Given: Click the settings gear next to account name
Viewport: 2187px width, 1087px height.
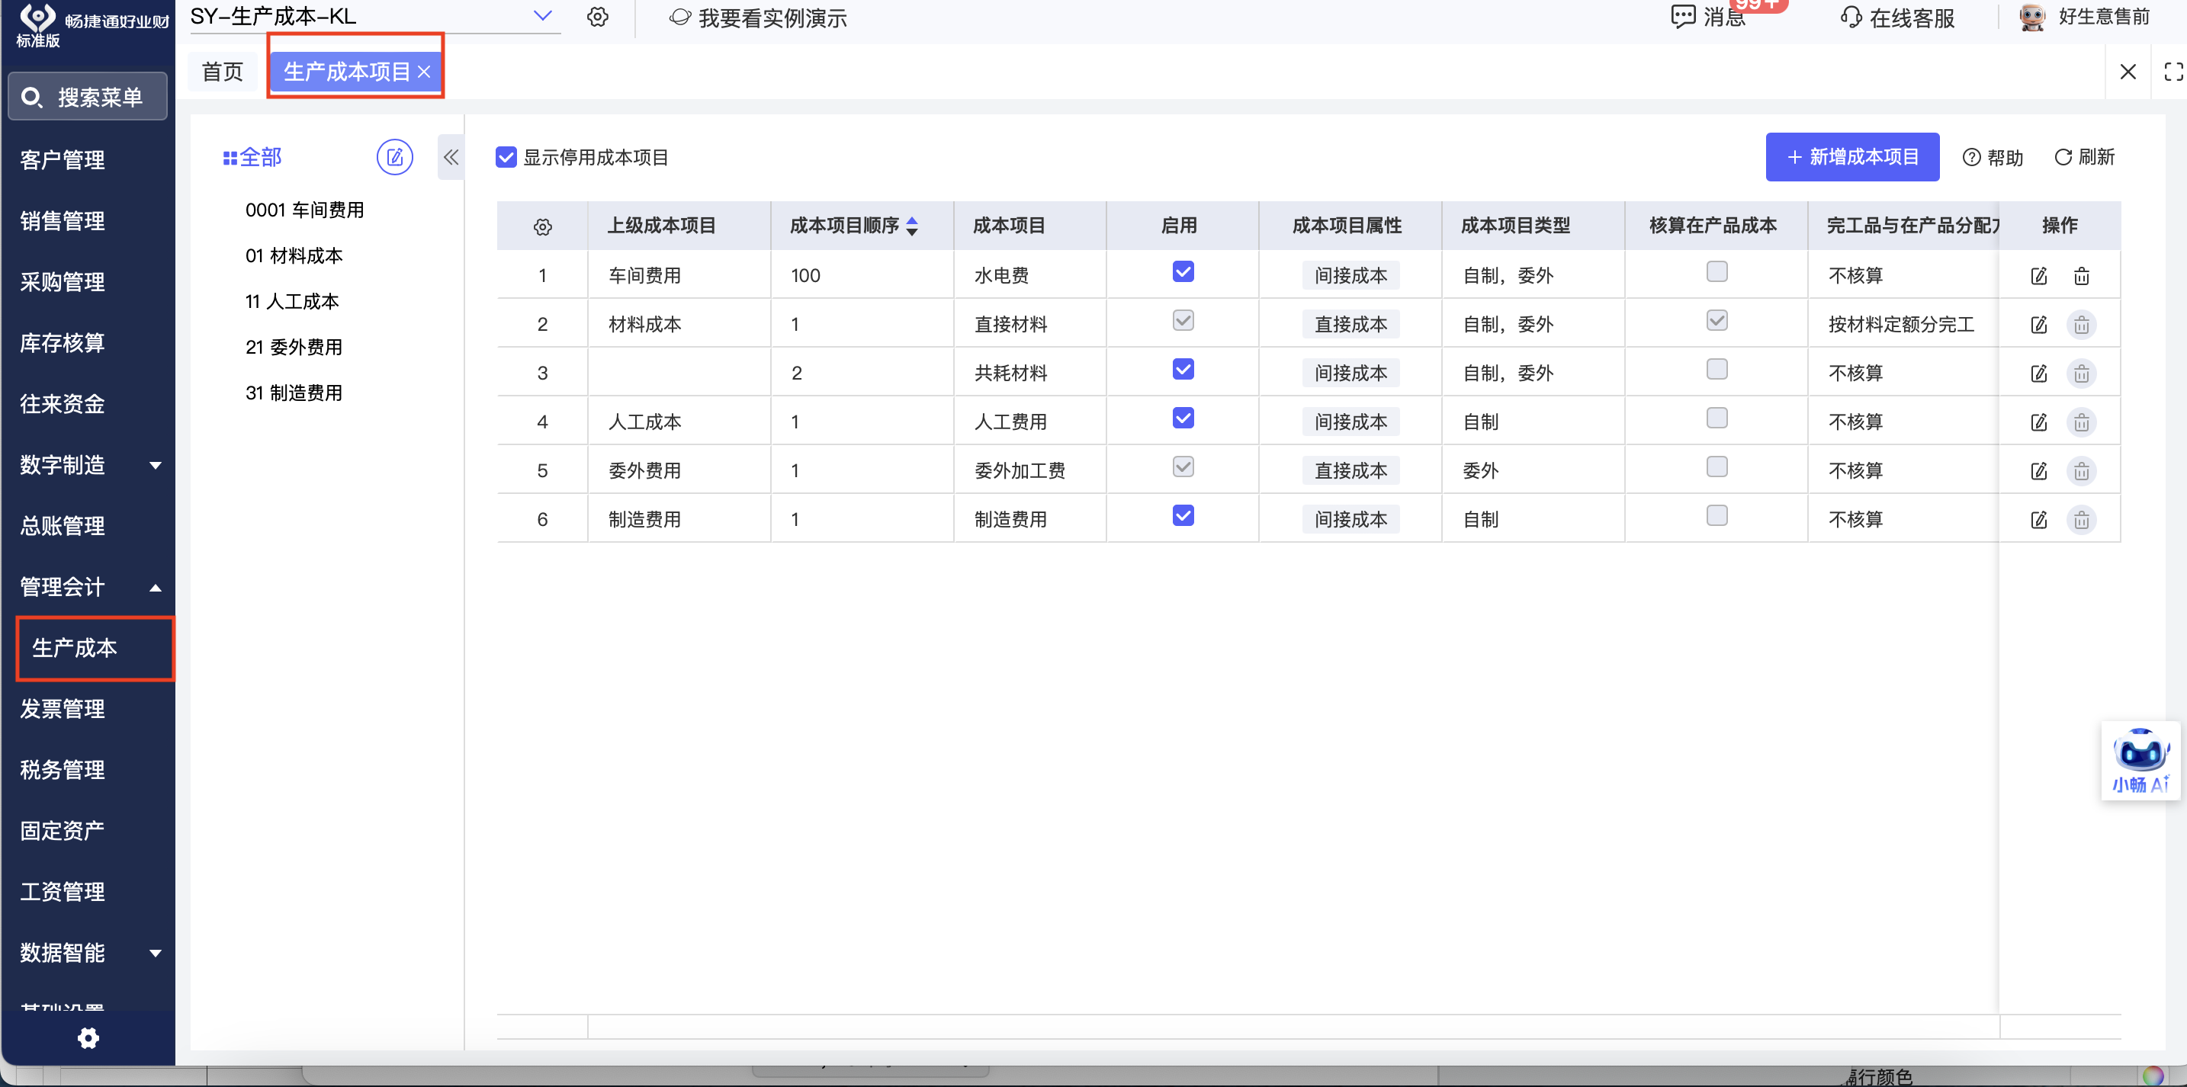Looking at the screenshot, I should 598,17.
